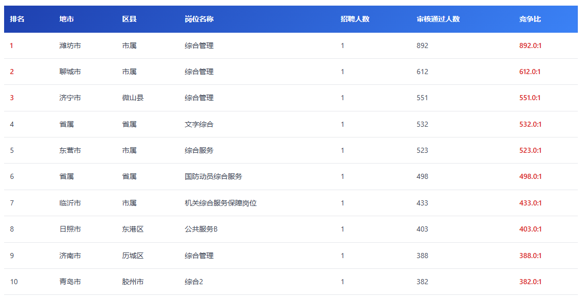The height and width of the screenshot is (299, 586).
Task: Select the 地市 column header
Action: click(x=67, y=19)
